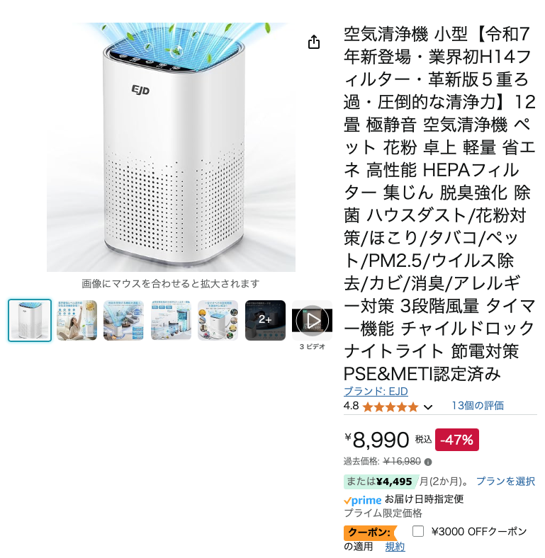Image resolution: width=545 pixels, height=558 pixels.
Task: Click the main EJD purifier product image
Action: pyautogui.click(x=171, y=147)
